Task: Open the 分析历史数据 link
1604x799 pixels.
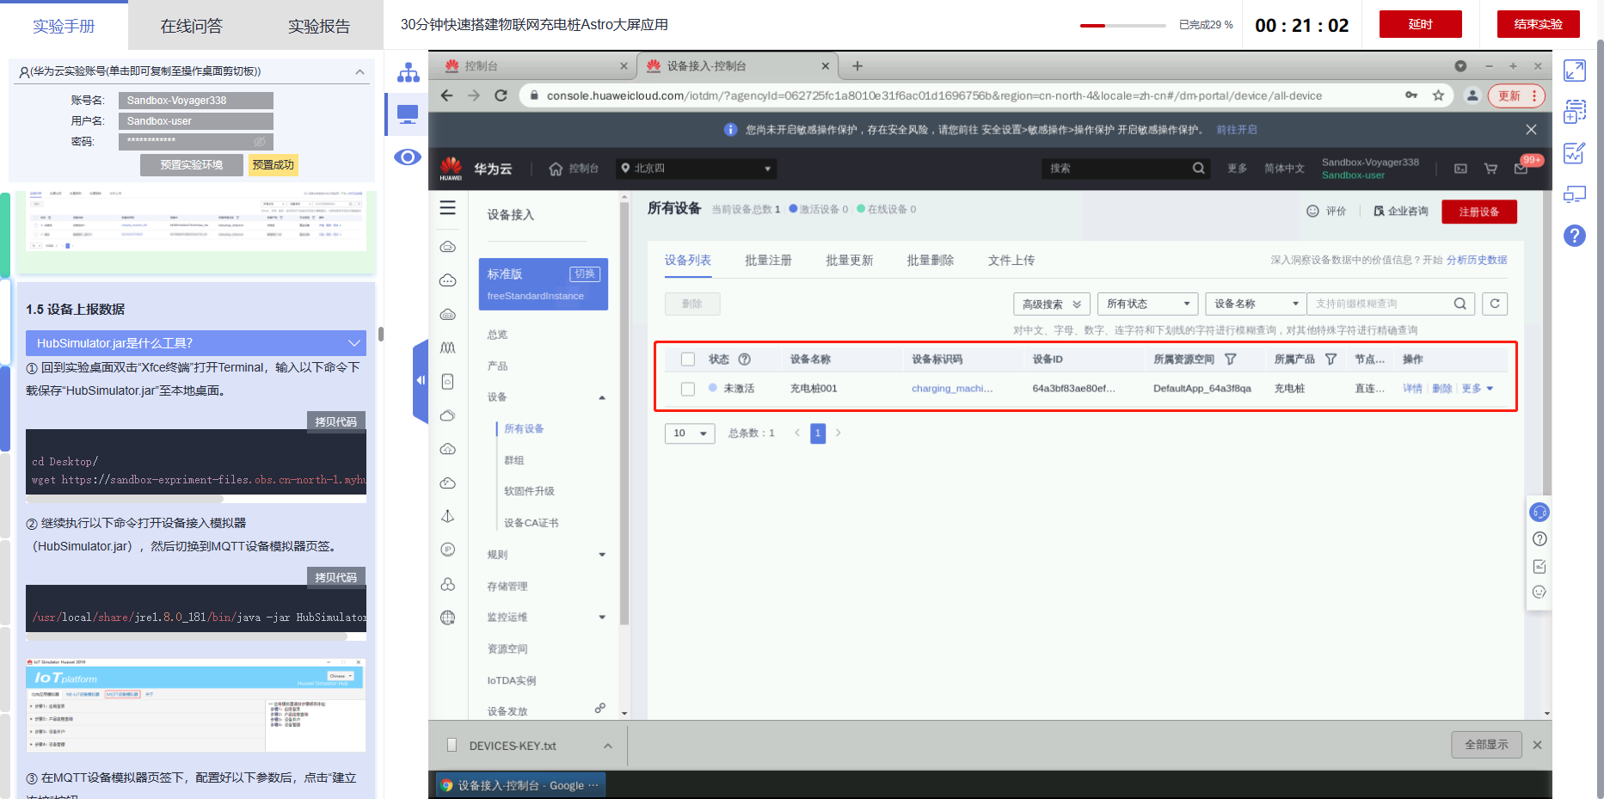Action: point(1477,261)
